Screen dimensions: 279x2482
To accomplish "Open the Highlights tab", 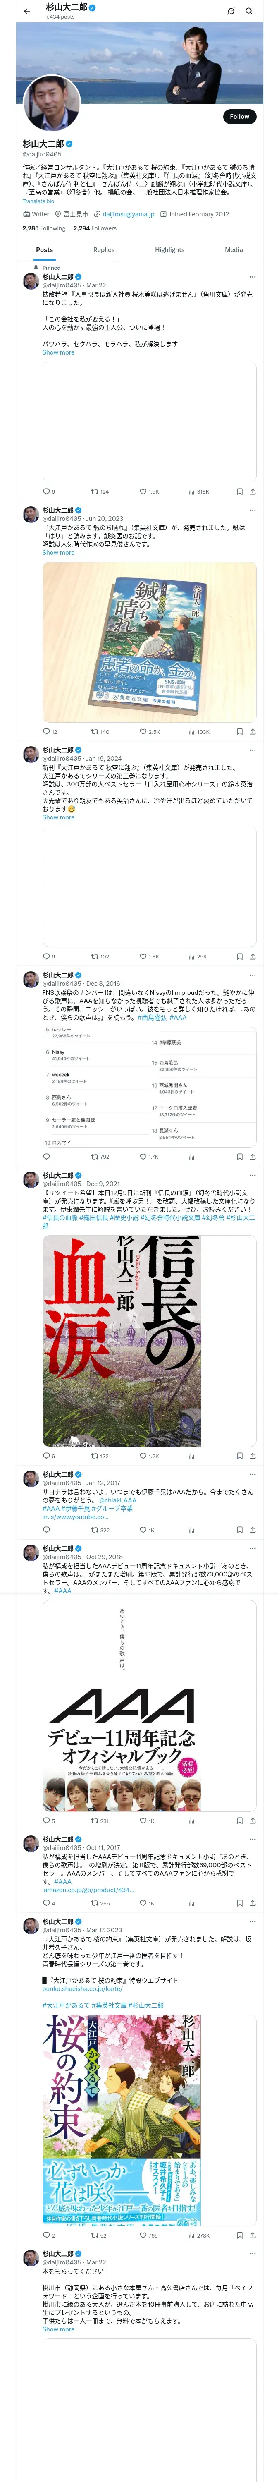I will click(x=169, y=249).
